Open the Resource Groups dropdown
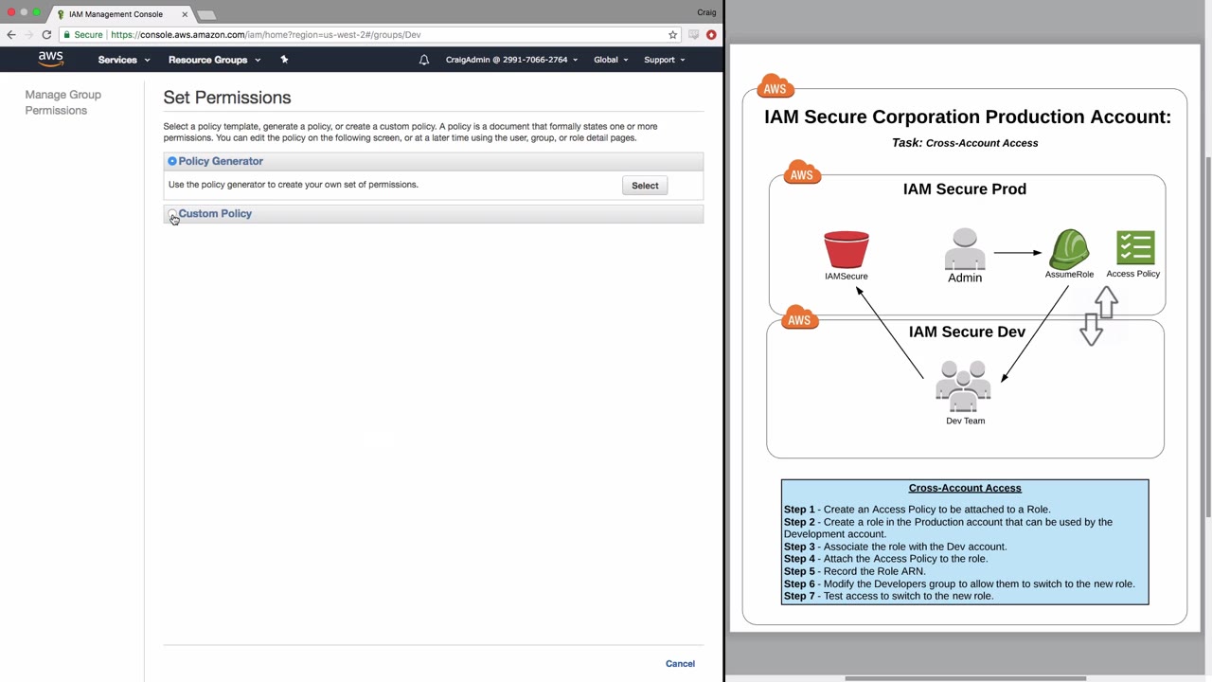 214,60
